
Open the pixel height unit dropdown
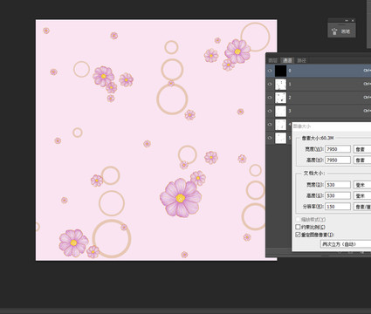(x=362, y=160)
